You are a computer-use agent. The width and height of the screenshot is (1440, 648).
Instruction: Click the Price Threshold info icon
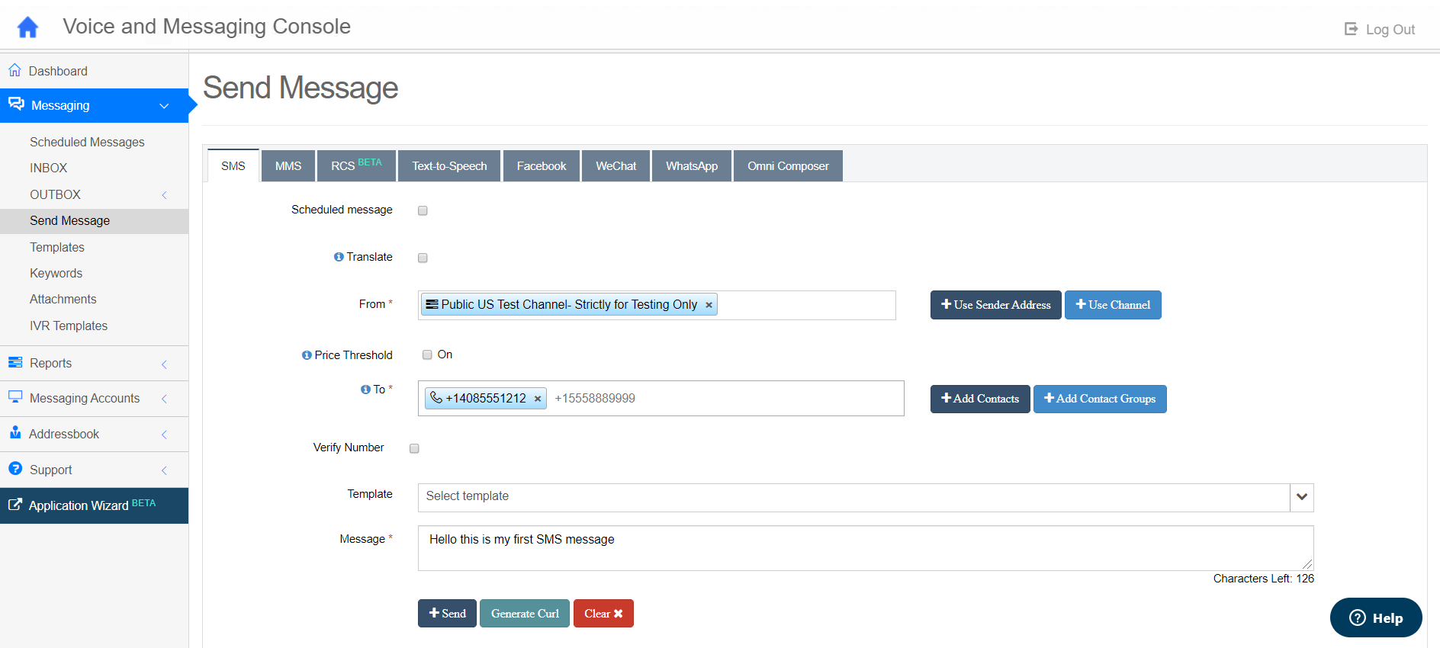click(307, 355)
